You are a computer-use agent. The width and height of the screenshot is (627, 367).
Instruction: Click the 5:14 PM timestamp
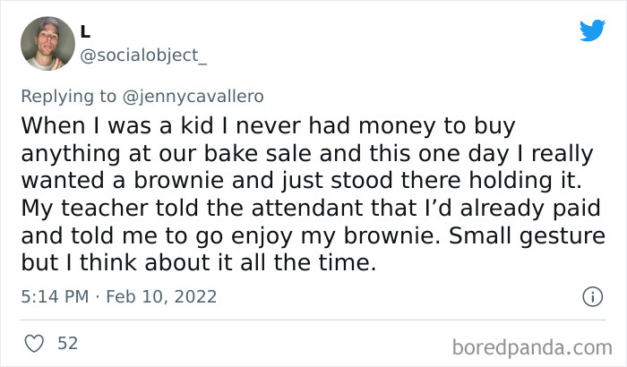coord(55,295)
